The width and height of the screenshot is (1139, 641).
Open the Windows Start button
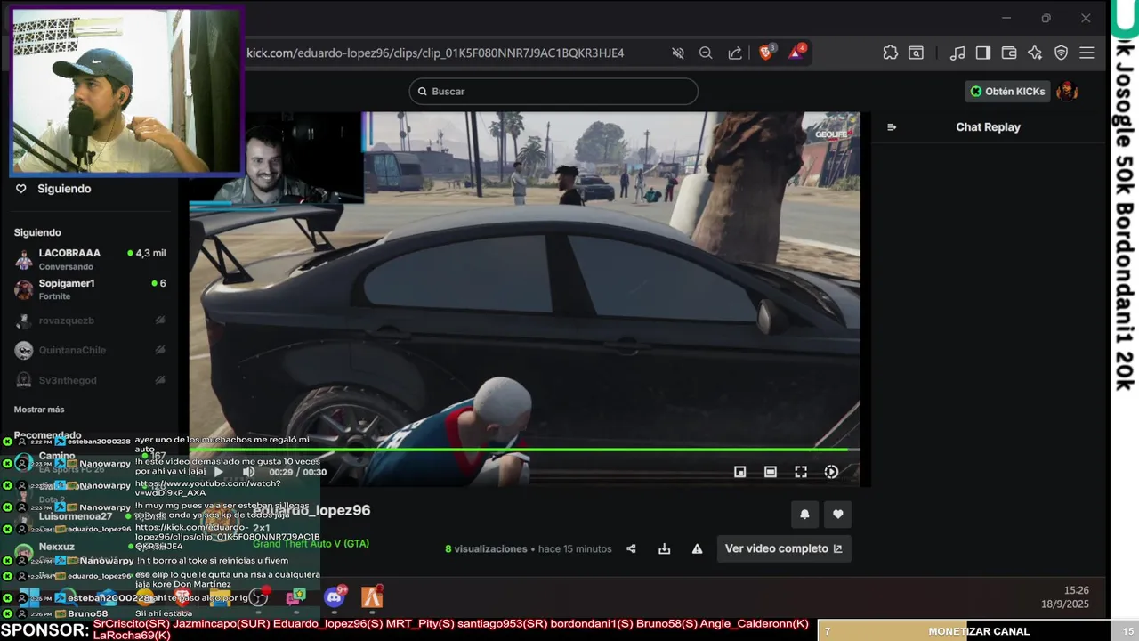(29, 597)
